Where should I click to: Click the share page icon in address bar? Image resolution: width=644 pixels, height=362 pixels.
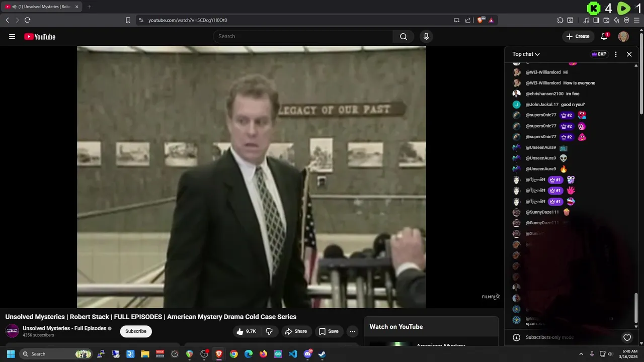[x=468, y=20]
